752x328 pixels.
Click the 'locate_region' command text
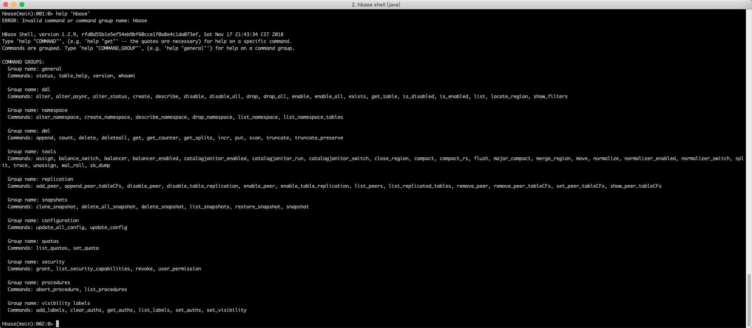pos(509,96)
